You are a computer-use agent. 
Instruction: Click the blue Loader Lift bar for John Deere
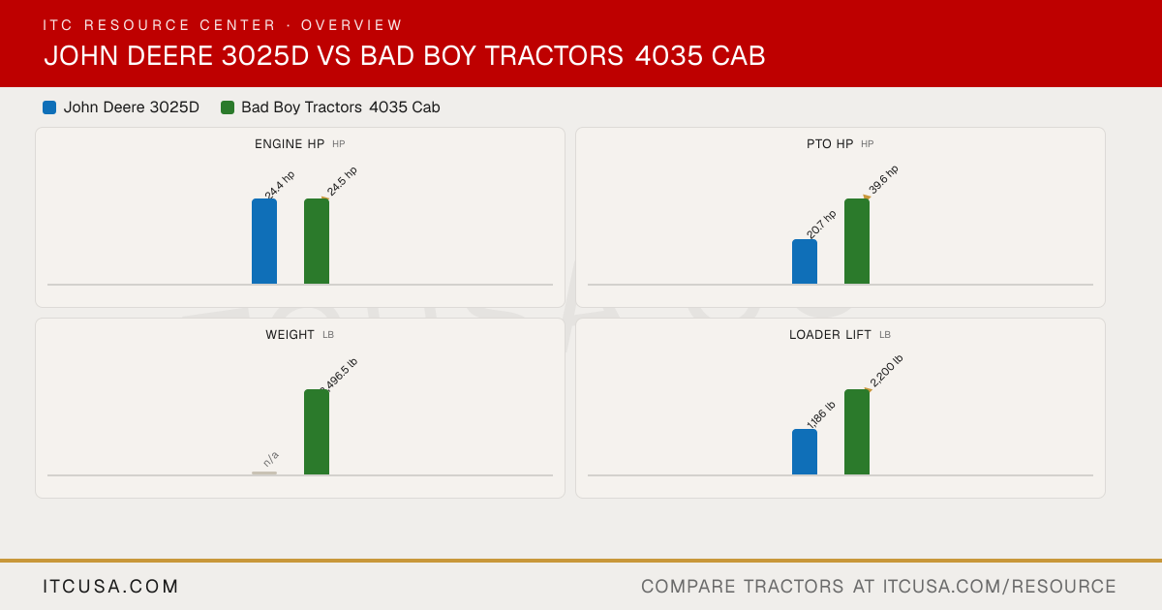[805, 452]
